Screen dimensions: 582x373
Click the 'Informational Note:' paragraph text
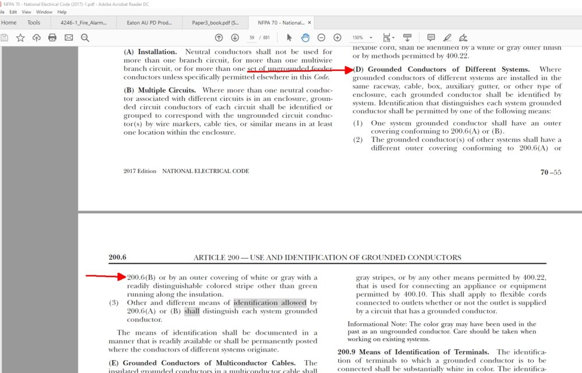[x=442, y=332]
